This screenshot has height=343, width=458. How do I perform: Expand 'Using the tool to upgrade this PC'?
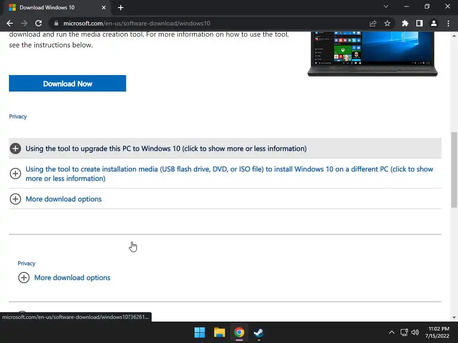click(225, 148)
